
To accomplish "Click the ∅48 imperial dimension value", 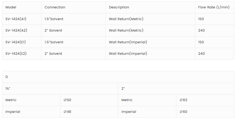I will coord(67,112).
